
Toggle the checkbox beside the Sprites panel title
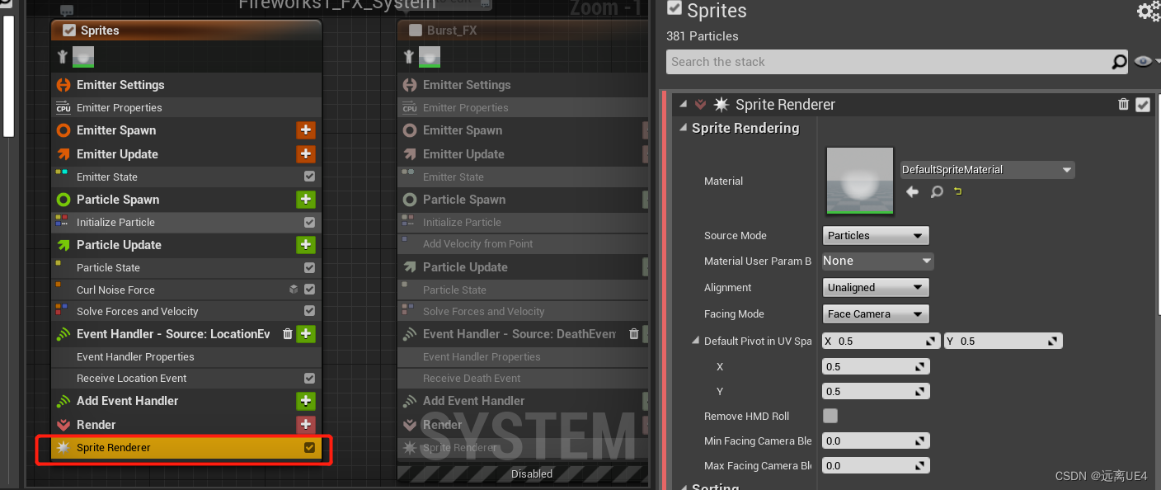(675, 8)
